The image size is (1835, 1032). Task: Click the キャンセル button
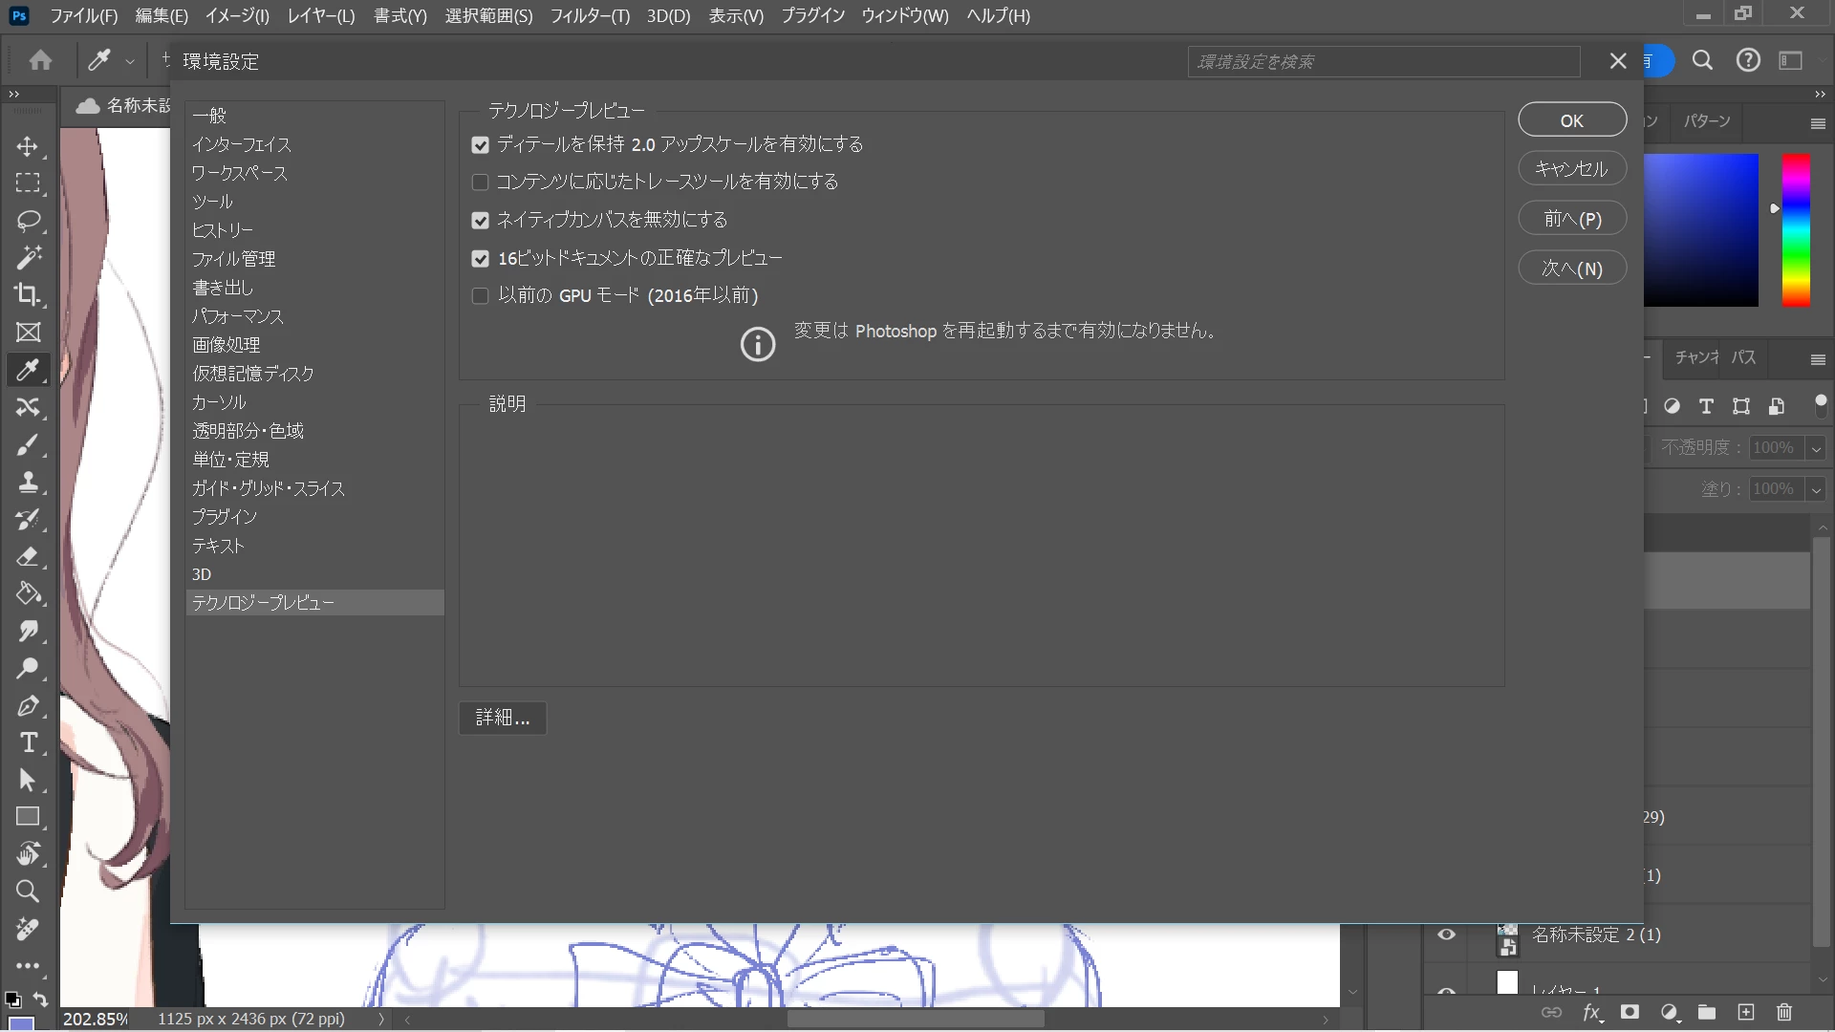click(x=1571, y=169)
